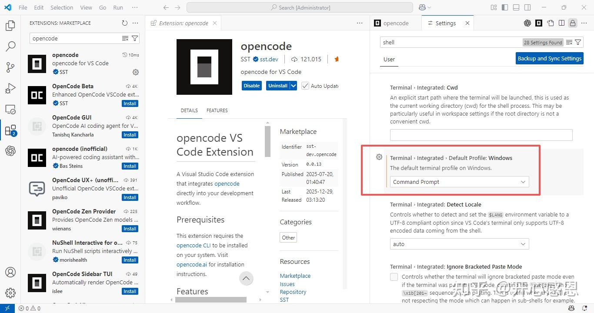Toggle the bottom panel visibility

click(x=516, y=7)
